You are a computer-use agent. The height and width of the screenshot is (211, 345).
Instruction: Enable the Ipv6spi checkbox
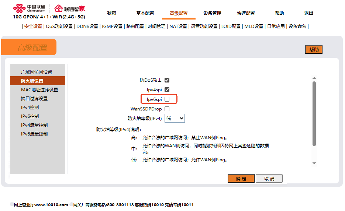tap(167, 99)
